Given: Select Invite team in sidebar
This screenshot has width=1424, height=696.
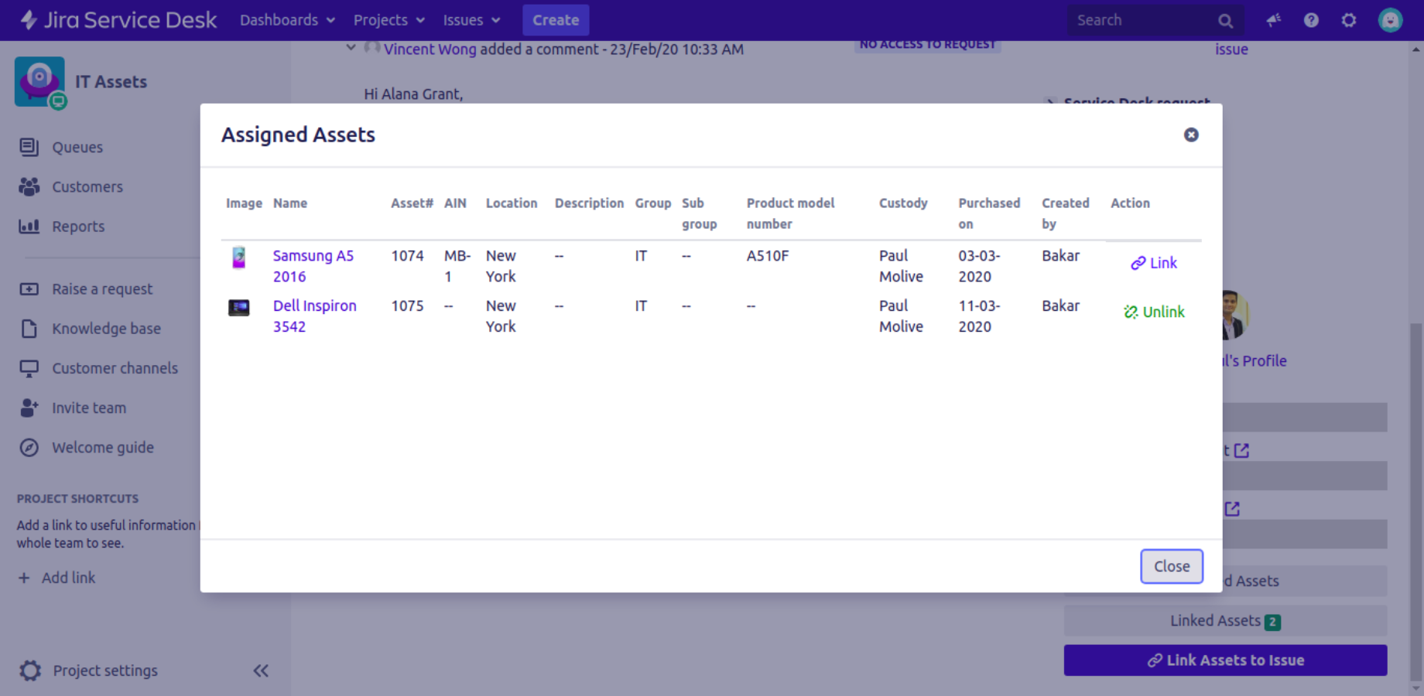Looking at the screenshot, I should click(x=89, y=408).
